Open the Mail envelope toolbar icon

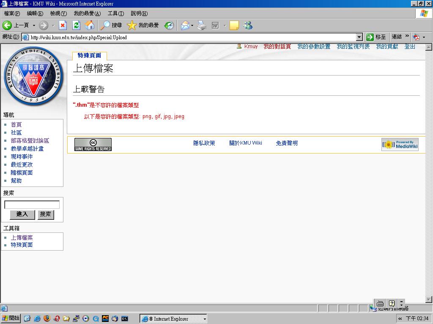[x=185, y=25]
